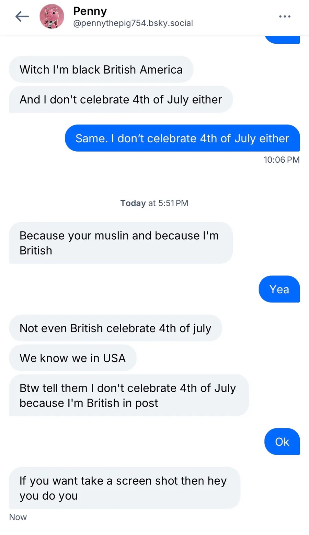Tap the "Now" timestamp under last message
309x535 pixels.
point(18,517)
